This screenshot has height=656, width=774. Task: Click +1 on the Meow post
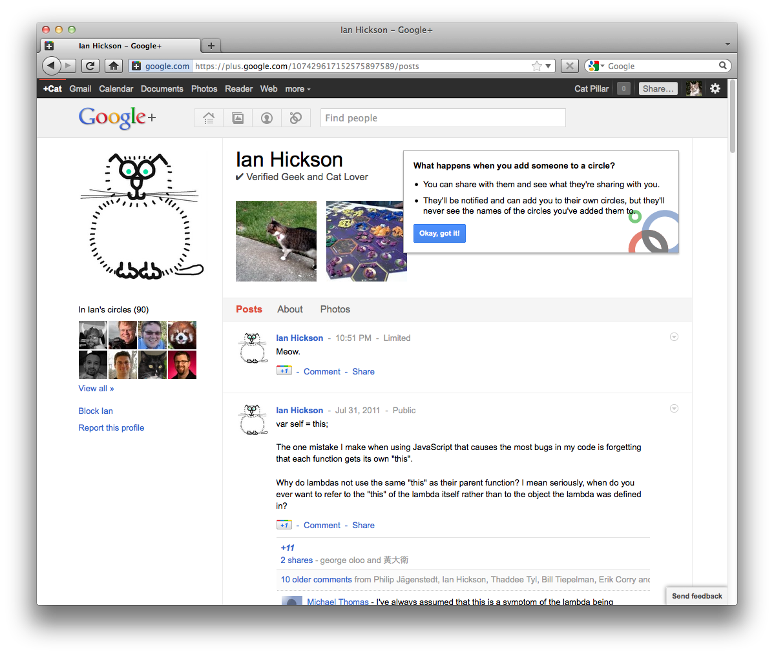point(284,371)
